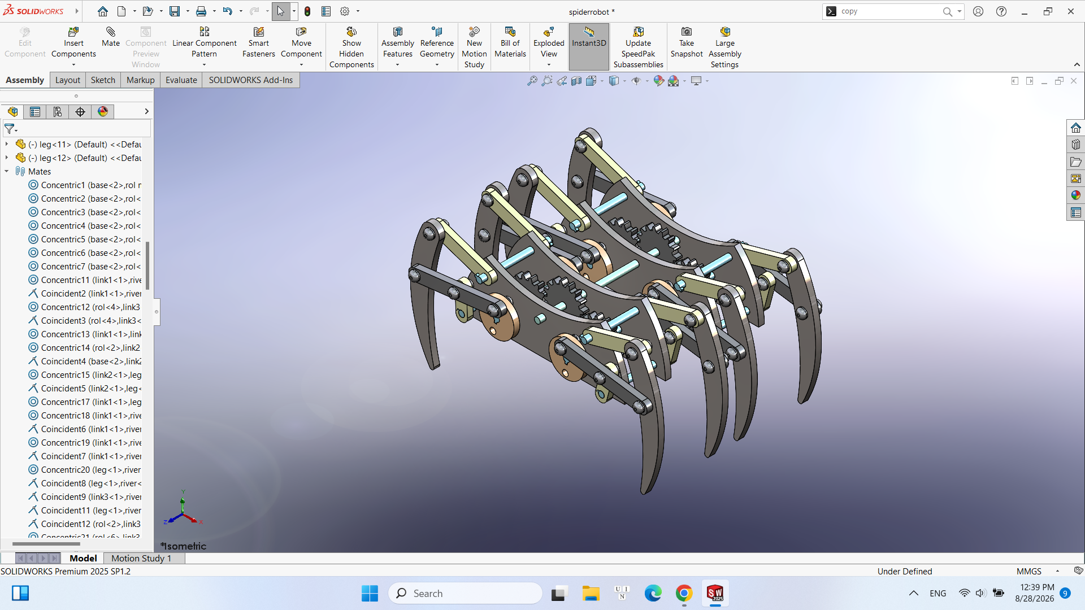The width and height of the screenshot is (1085, 610).
Task: Activate Move Component
Action: tap(301, 42)
